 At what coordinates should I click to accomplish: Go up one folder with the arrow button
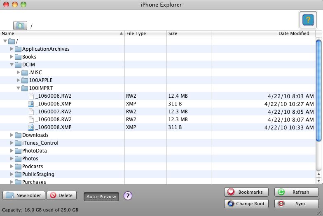[20, 26]
